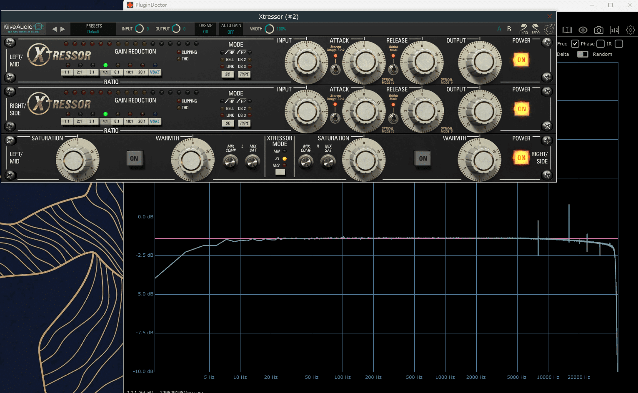Toggle the Auto Gain setting
Viewport: 638px width, 393px height.
(231, 29)
